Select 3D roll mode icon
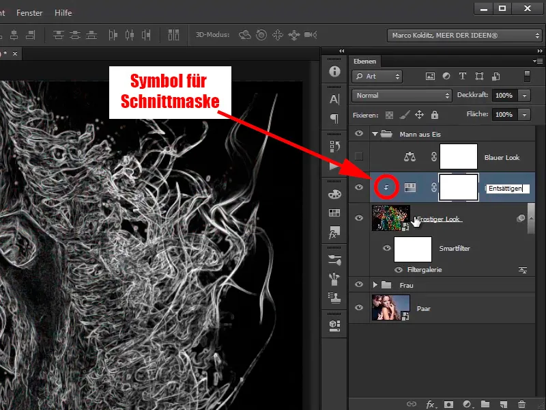Viewport: 546px width, 410px height. 261,35
